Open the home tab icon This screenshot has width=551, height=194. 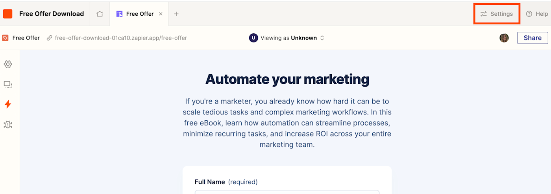(x=100, y=14)
